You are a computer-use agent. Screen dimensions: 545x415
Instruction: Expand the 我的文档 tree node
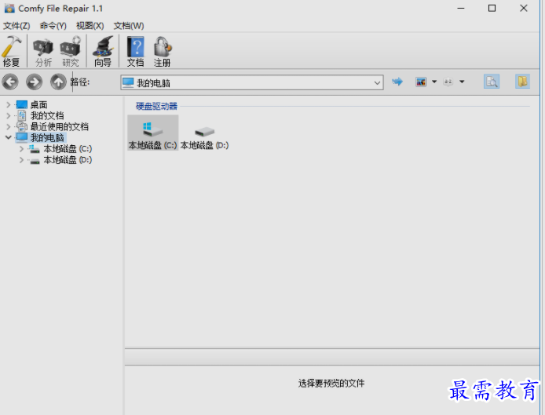click(x=9, y=115)
